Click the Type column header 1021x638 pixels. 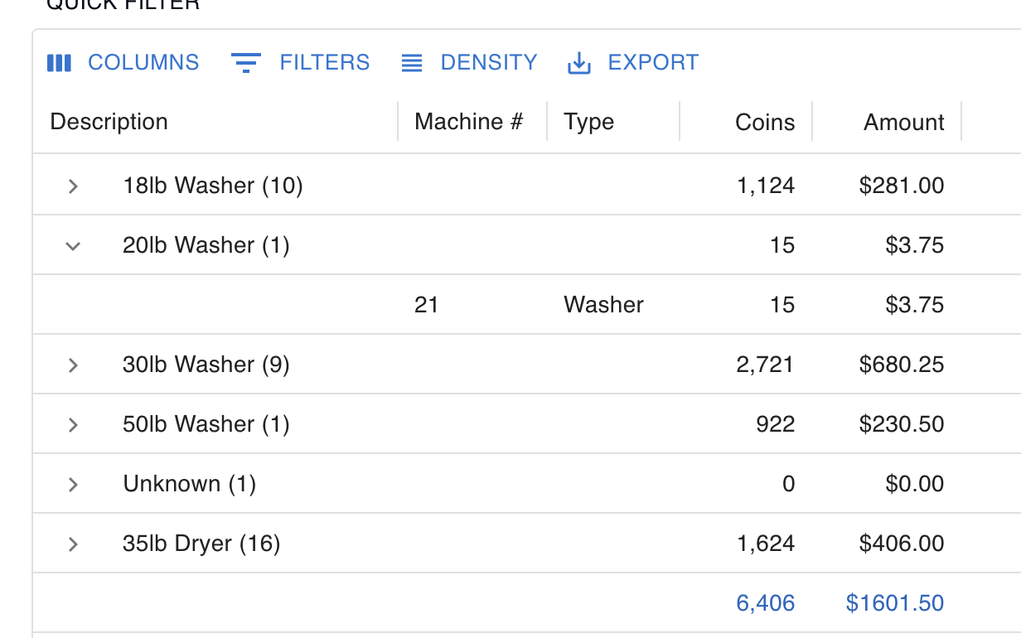(589, 122)
